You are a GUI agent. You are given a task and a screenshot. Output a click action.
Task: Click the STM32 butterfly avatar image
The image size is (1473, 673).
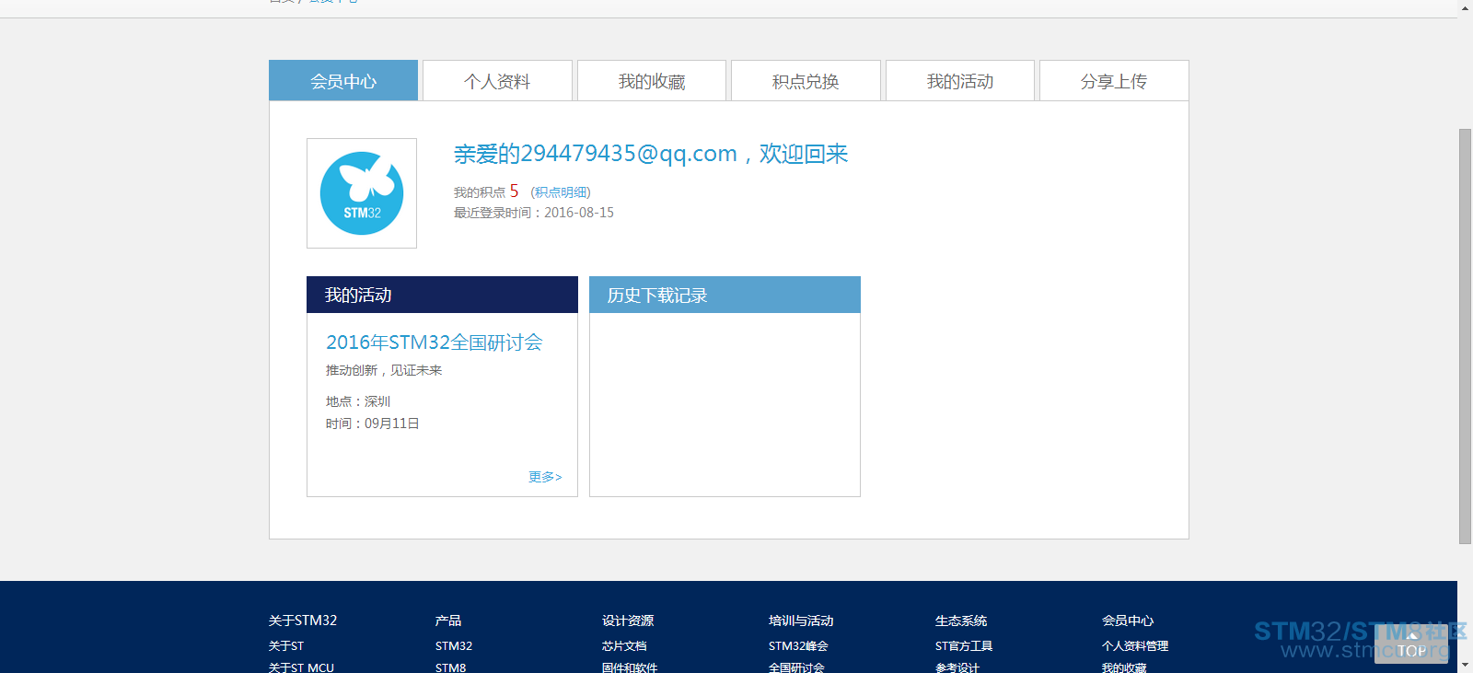pos(362,193)
